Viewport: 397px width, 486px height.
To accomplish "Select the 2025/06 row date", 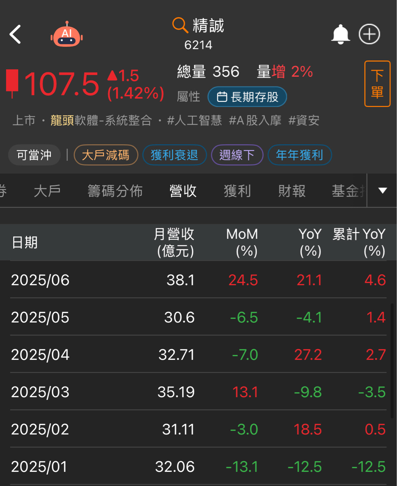I will tap(40, 280).
